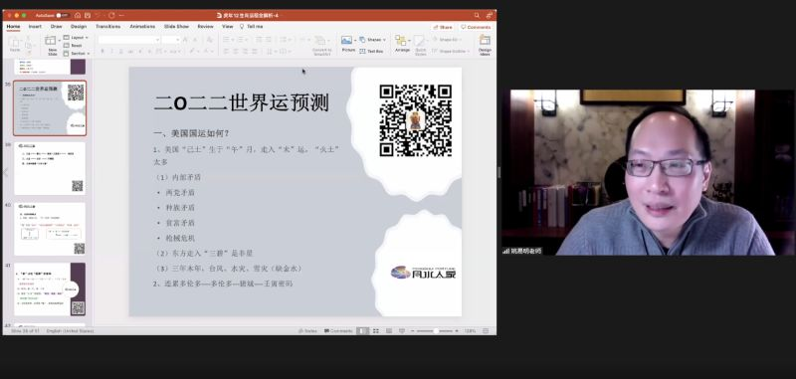The width and height of the screenshot is (796, 379).
Task: Open the Shape Outline dropdown
Action: (450, 52)
